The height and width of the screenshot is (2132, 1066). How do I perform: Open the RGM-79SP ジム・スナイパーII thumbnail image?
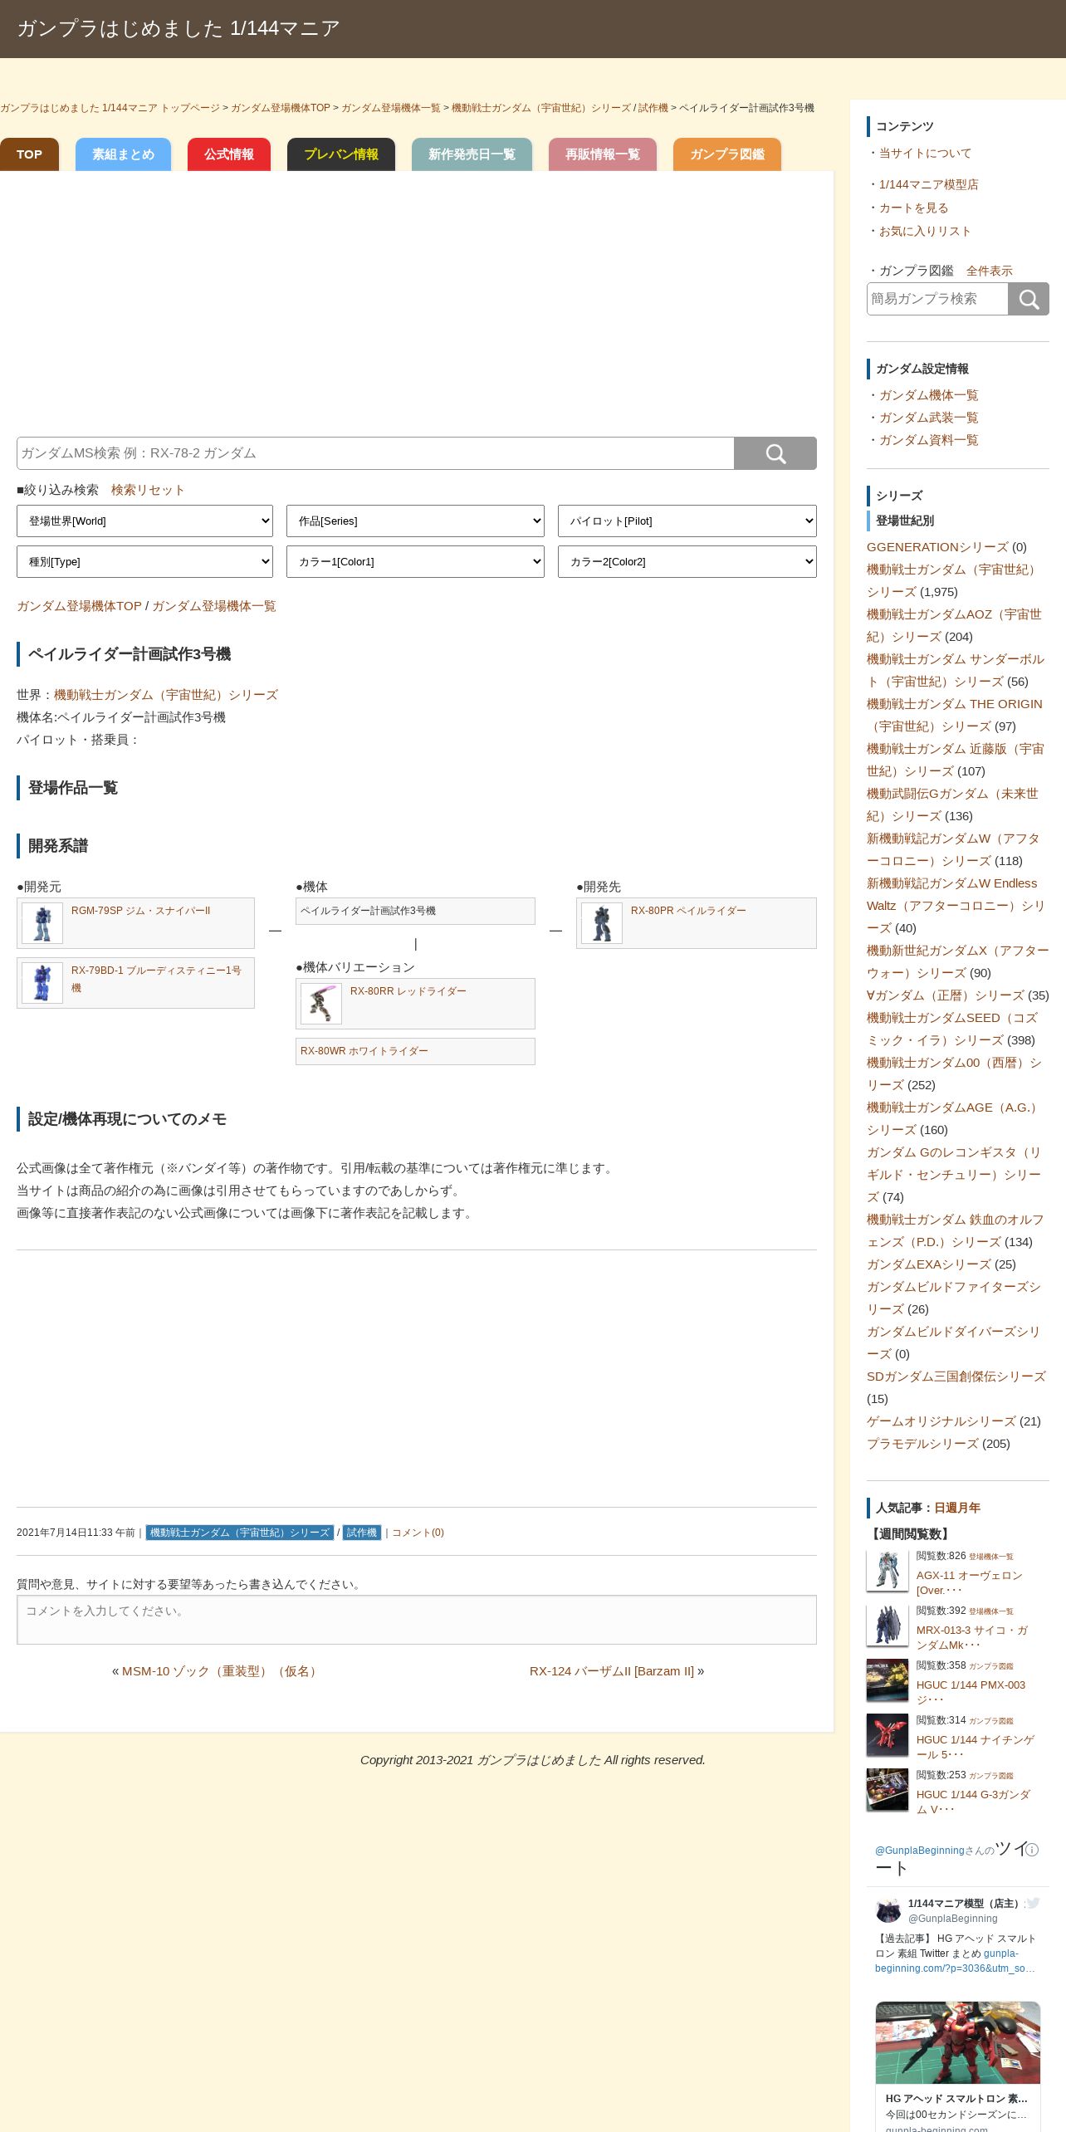(x=42, y=923)
